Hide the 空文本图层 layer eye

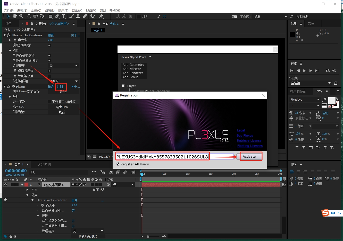5,184
